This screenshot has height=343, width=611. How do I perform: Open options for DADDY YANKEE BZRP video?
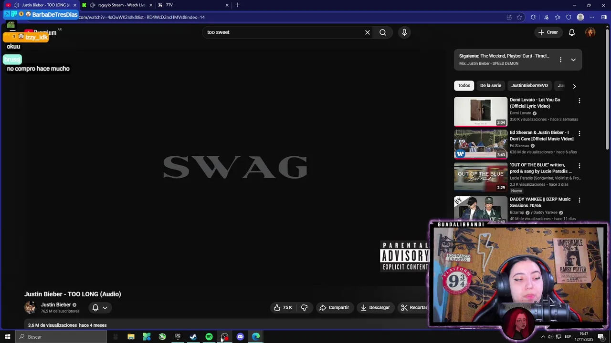[579, 200]
